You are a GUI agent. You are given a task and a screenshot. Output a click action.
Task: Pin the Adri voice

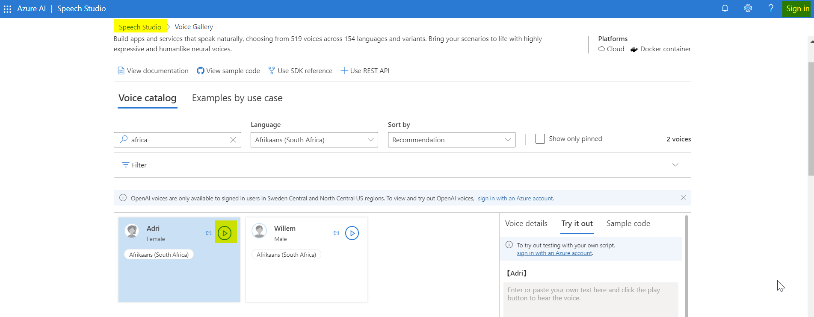coord(207,233)
